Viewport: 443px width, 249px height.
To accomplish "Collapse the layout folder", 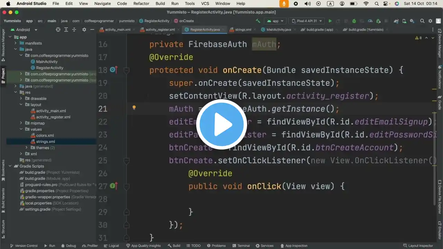I will tap(21, 105).
